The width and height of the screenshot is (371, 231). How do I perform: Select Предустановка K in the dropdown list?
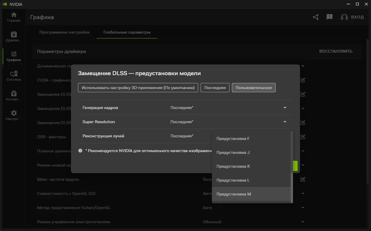(x=251, y=166)
